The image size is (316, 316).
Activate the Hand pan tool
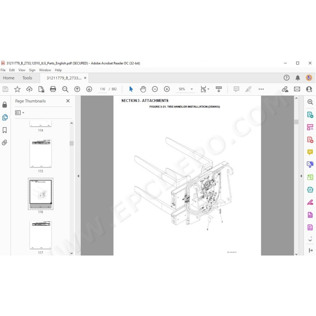click(x=143, y=89)
